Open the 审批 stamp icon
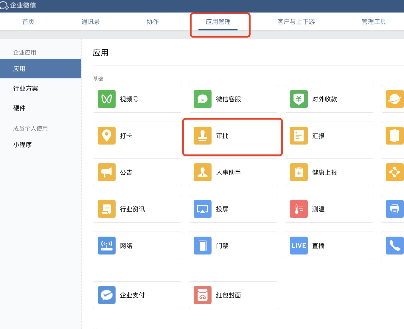The height and width of the screenshot is (329, 404). tap(203, 136)
